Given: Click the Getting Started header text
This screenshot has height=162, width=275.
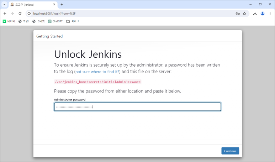Looking at the screenshot, I should point(49,36).
